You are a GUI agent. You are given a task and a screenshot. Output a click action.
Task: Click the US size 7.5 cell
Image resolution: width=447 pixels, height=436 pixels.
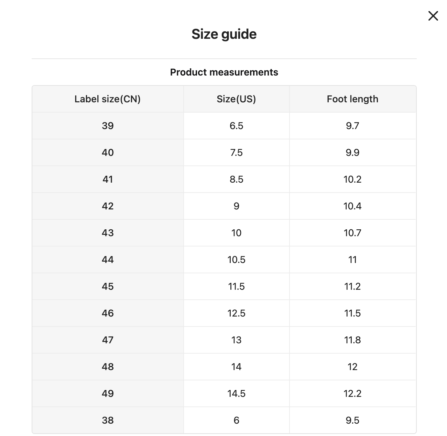point(236,152)
